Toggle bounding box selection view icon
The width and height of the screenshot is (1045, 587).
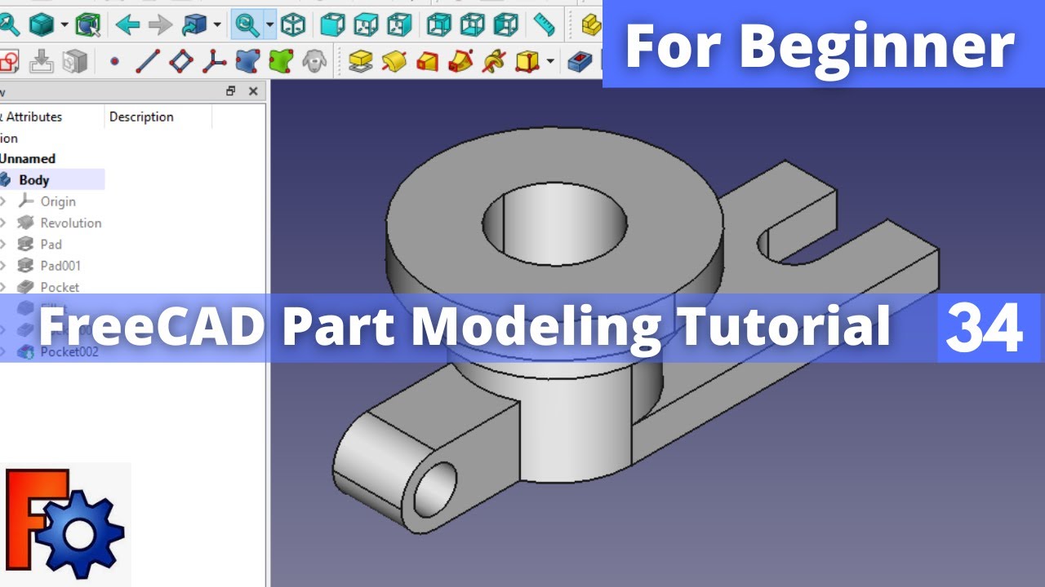tap(87, 25)
